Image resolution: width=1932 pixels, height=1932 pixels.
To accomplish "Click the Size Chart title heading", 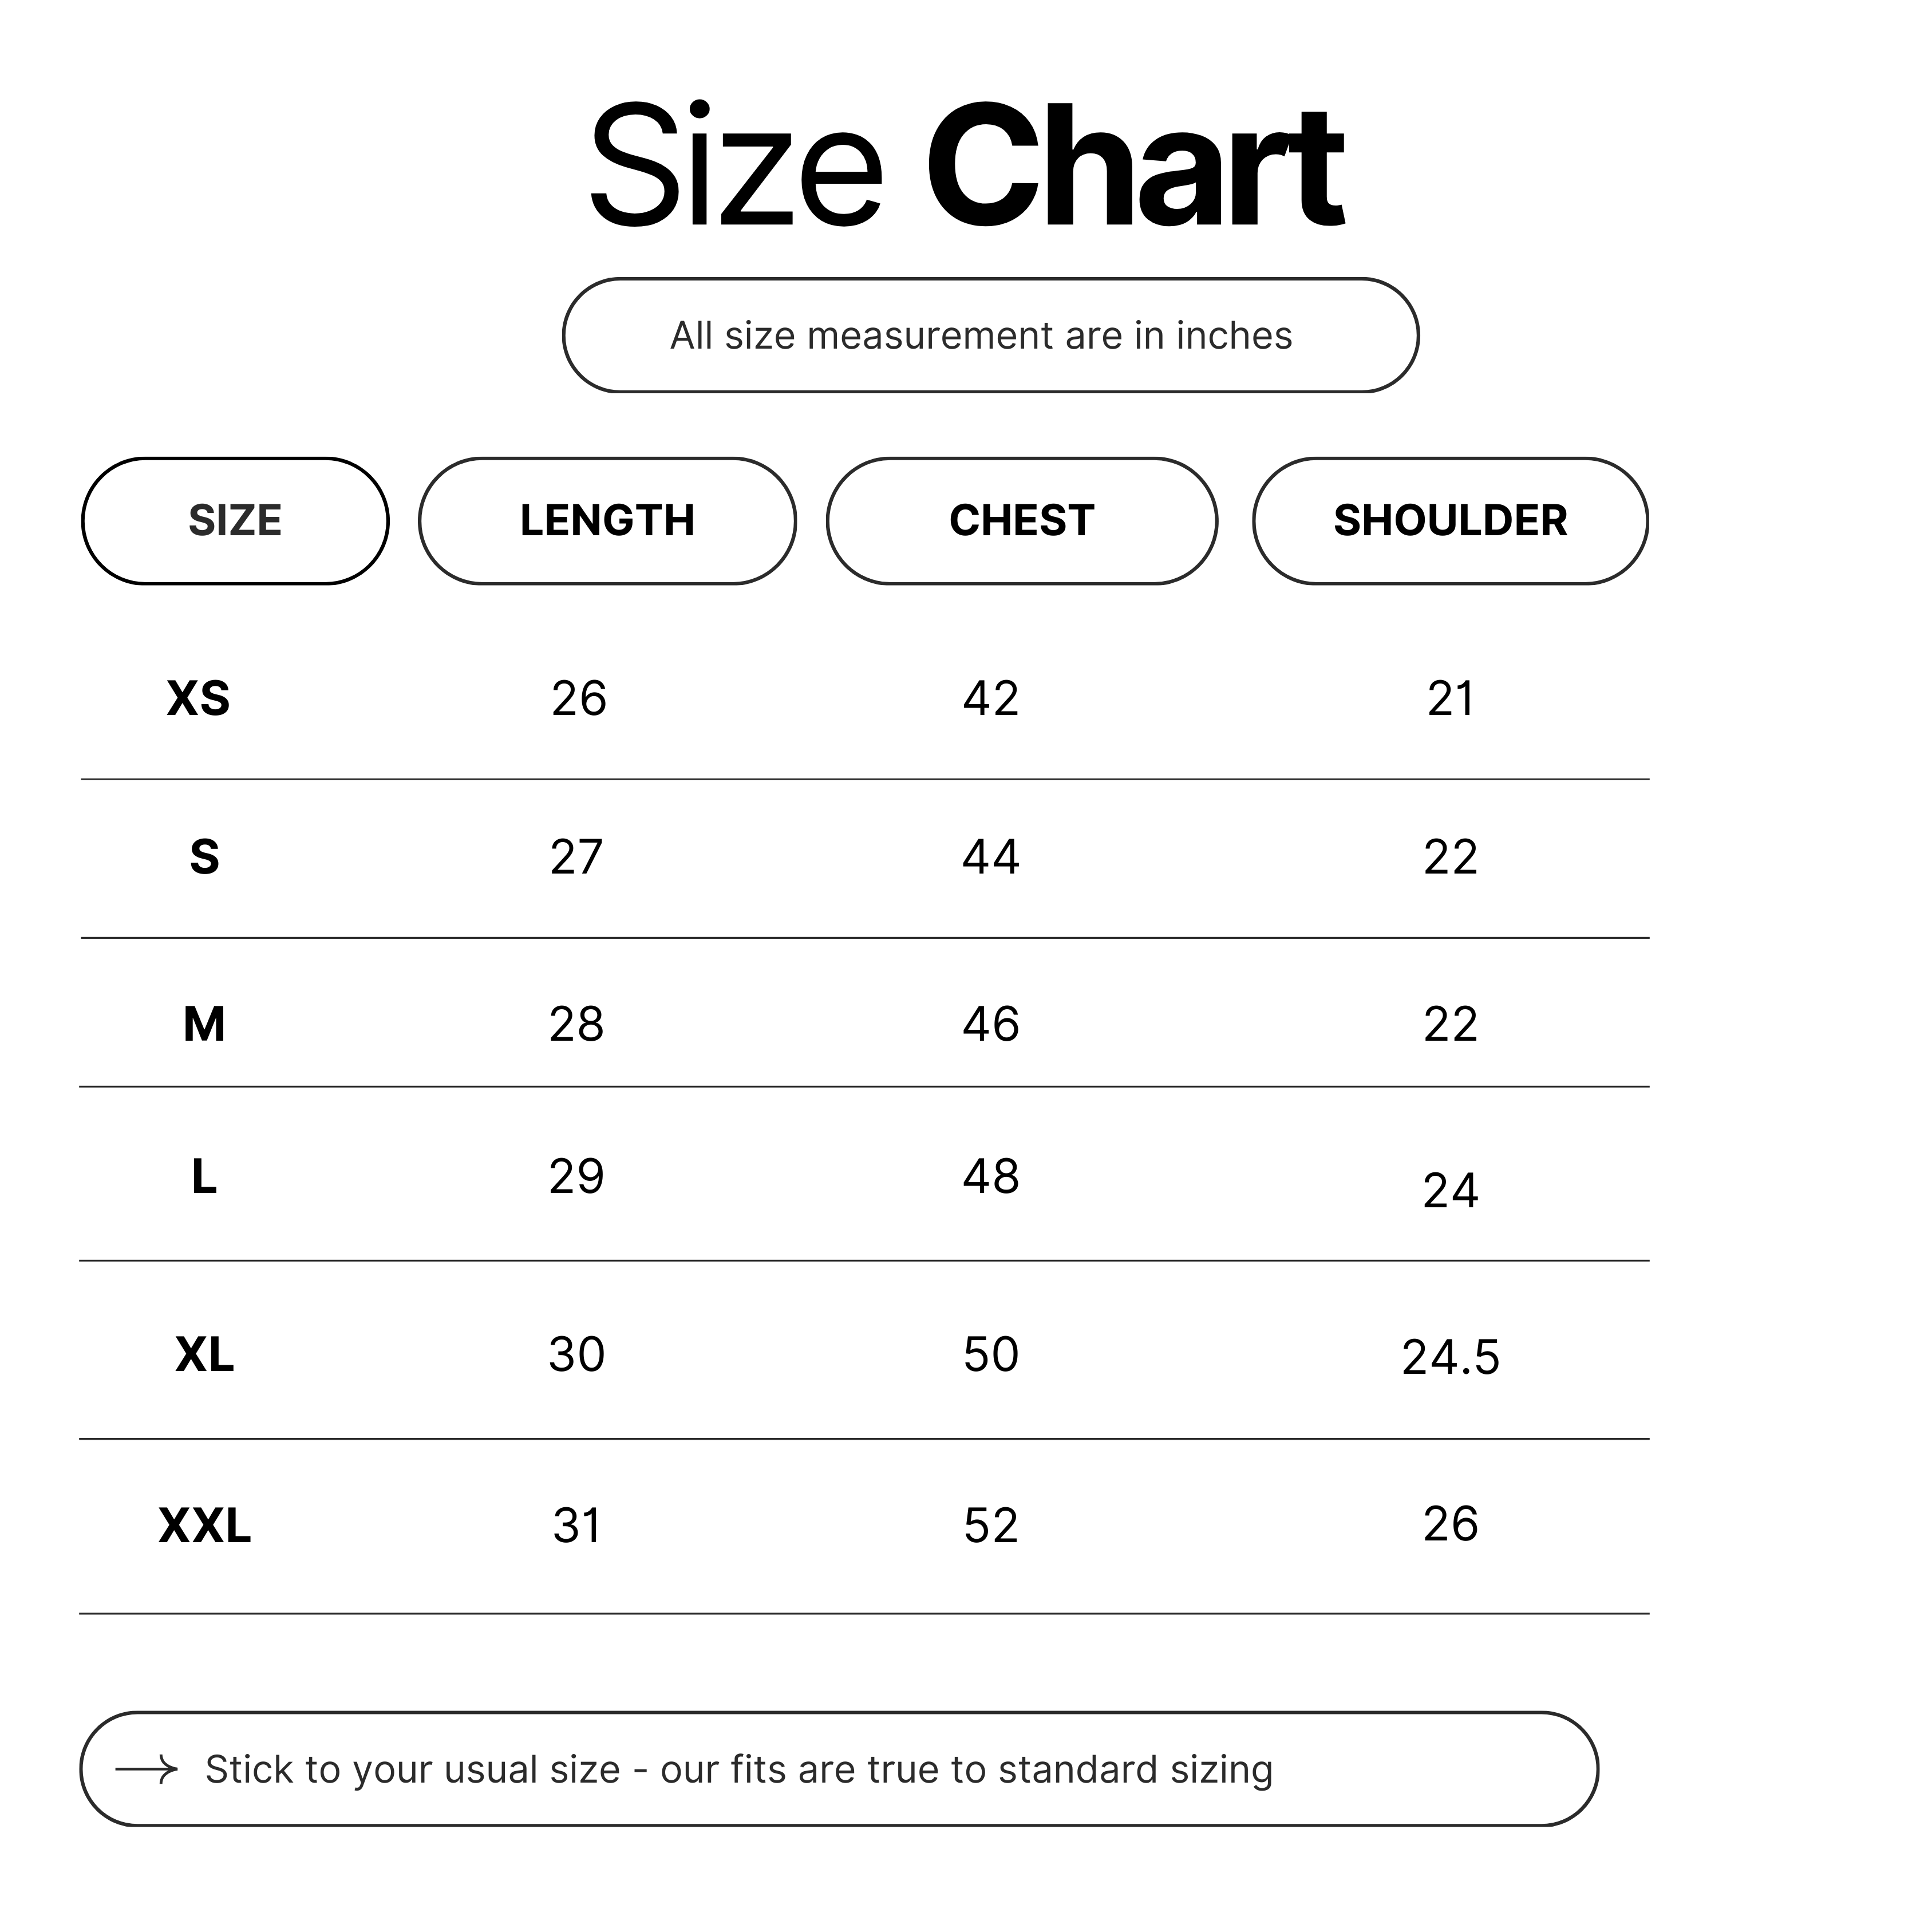I will point(966,166).
